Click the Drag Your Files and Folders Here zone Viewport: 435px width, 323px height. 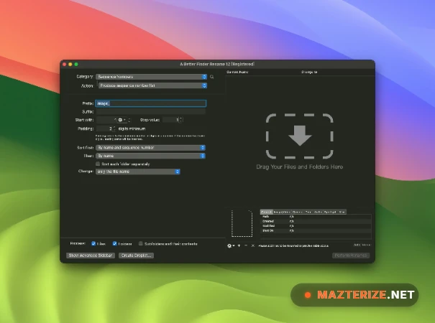[300, 141]
